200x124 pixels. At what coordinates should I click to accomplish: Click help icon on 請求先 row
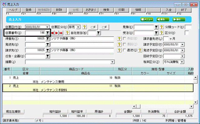point(119,50)
